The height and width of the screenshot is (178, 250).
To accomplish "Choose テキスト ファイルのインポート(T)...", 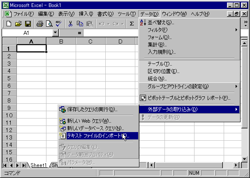I will 98,136.
